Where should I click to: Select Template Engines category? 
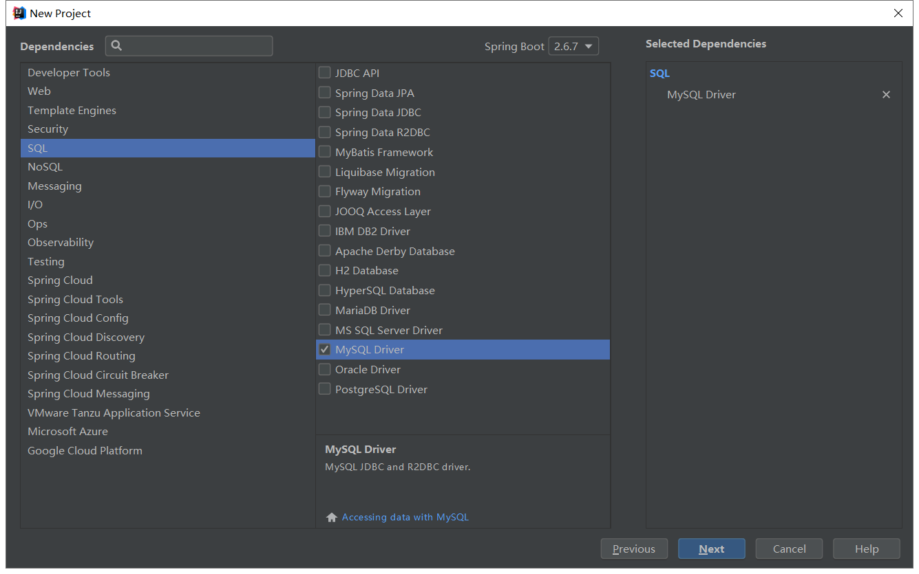tap(168, 110)
